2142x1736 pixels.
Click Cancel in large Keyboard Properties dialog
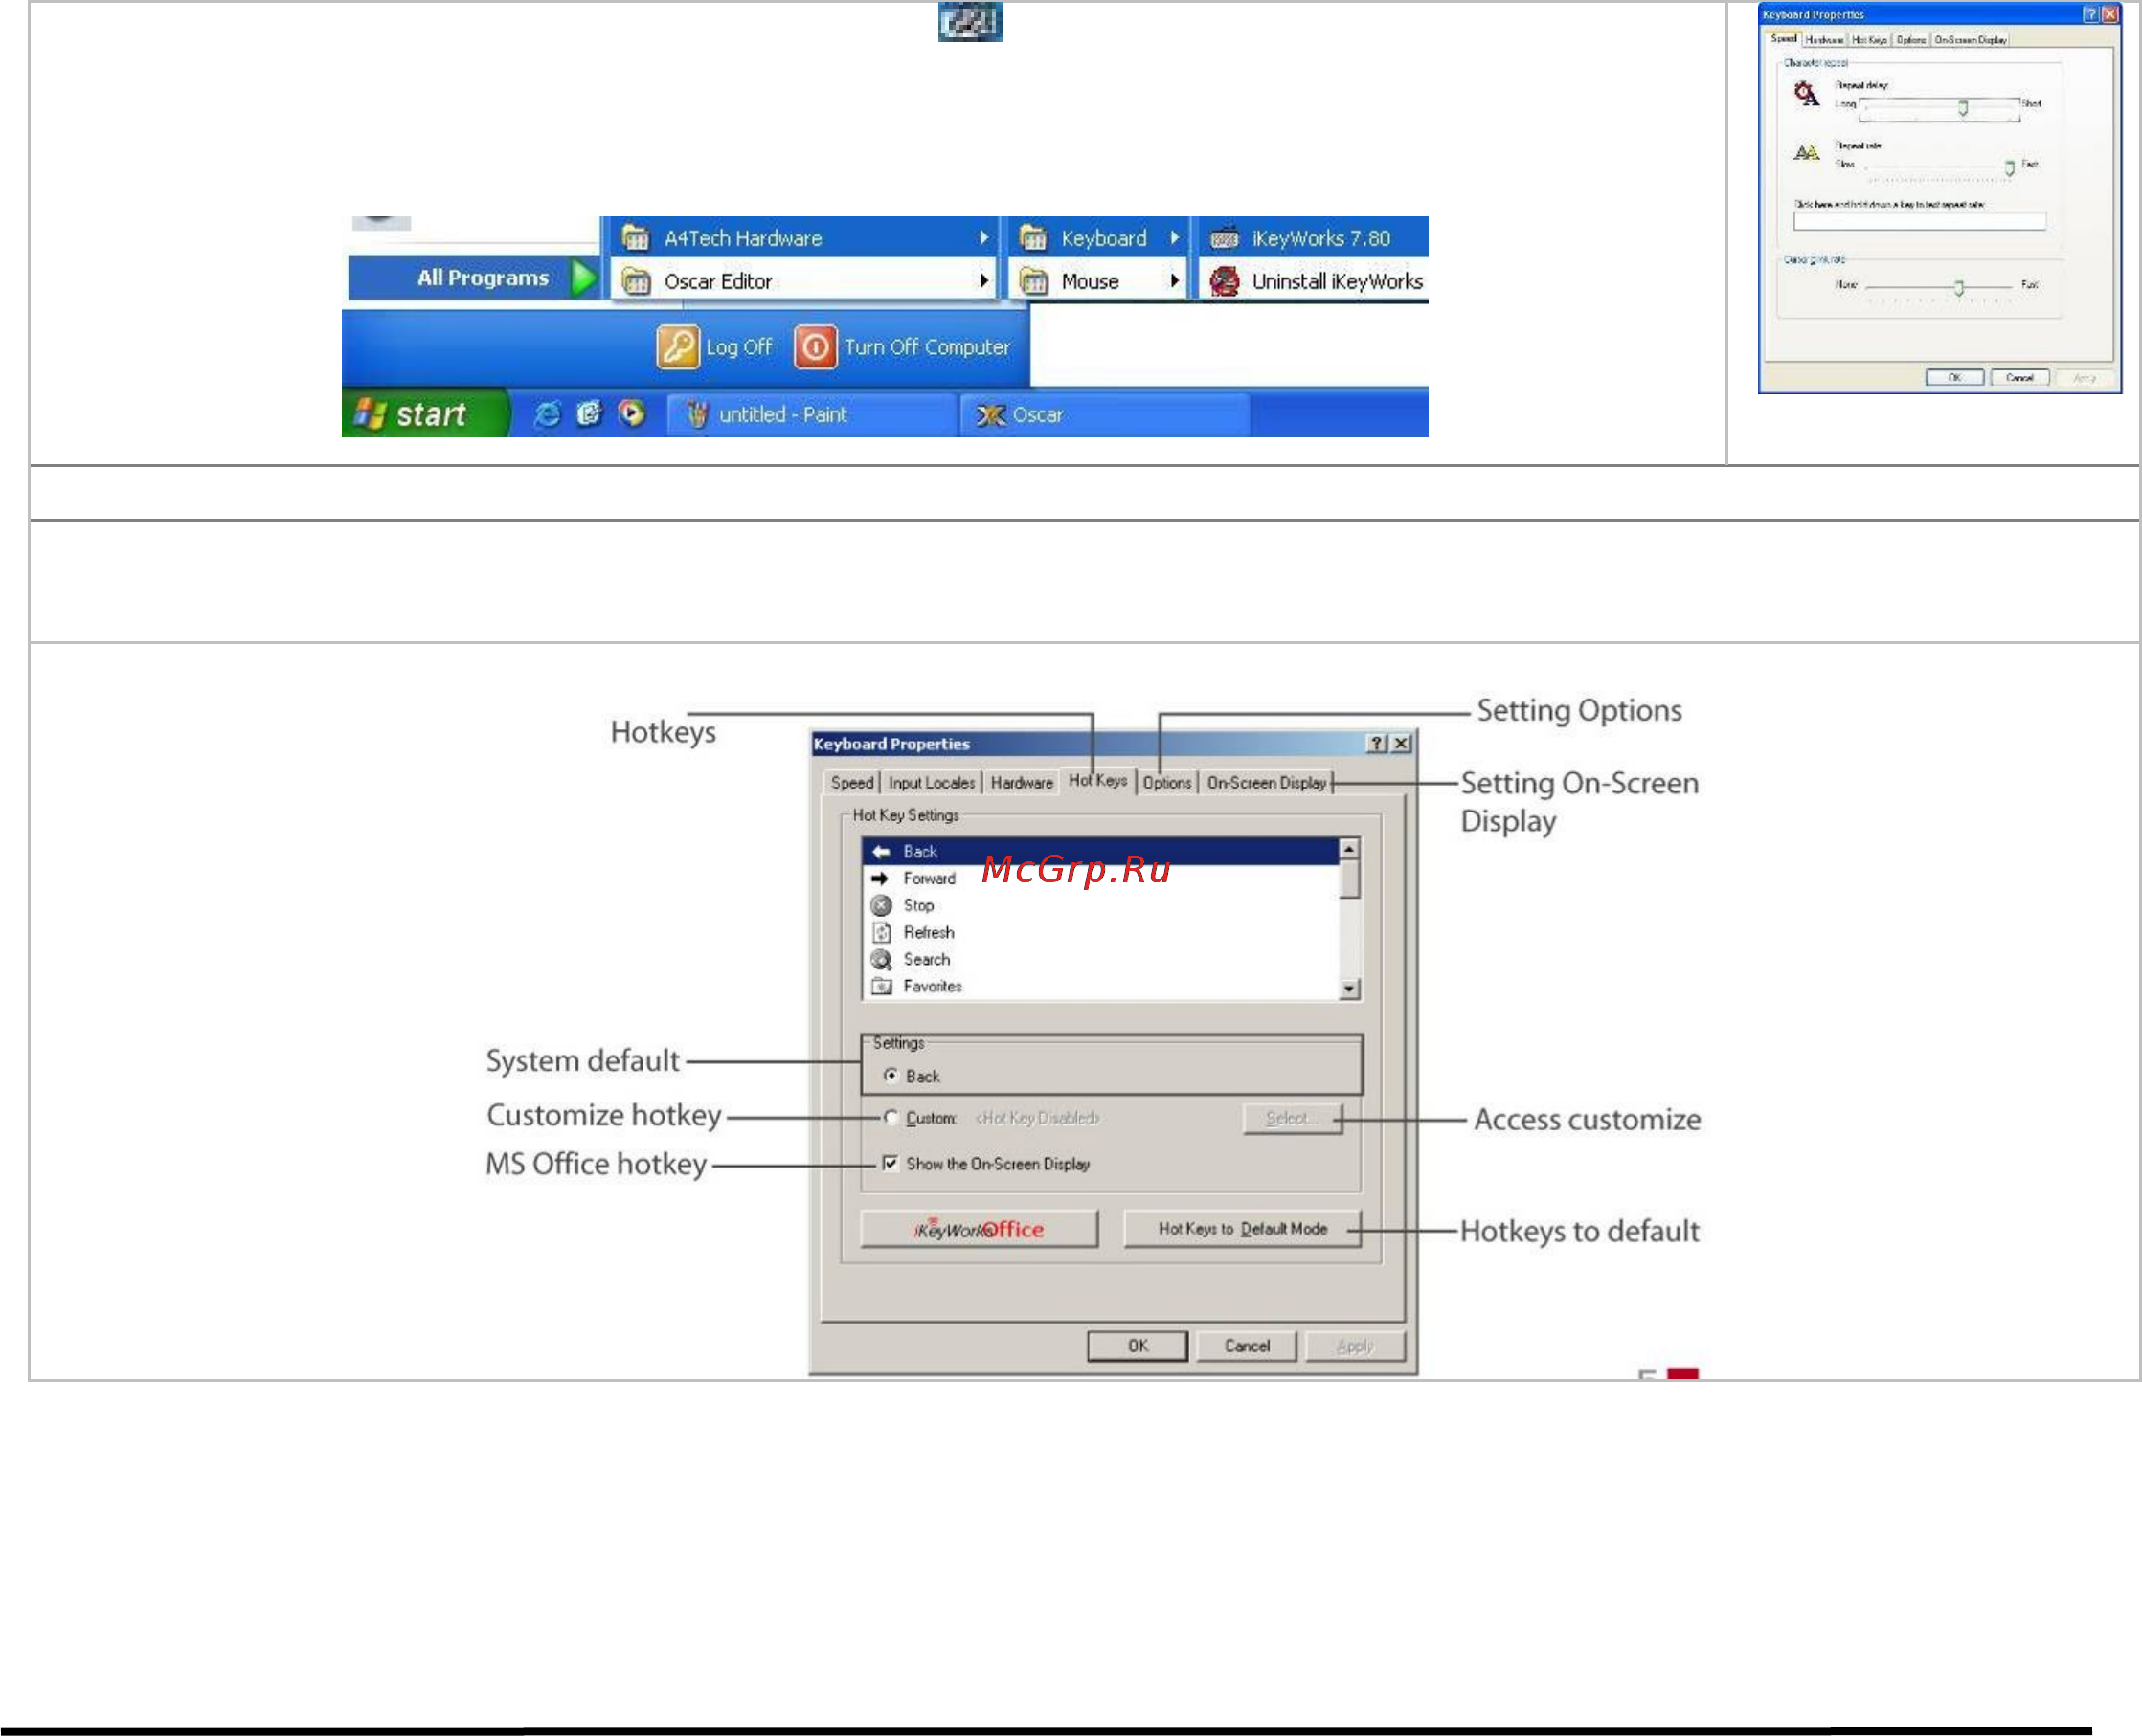coord(1247,1345)
